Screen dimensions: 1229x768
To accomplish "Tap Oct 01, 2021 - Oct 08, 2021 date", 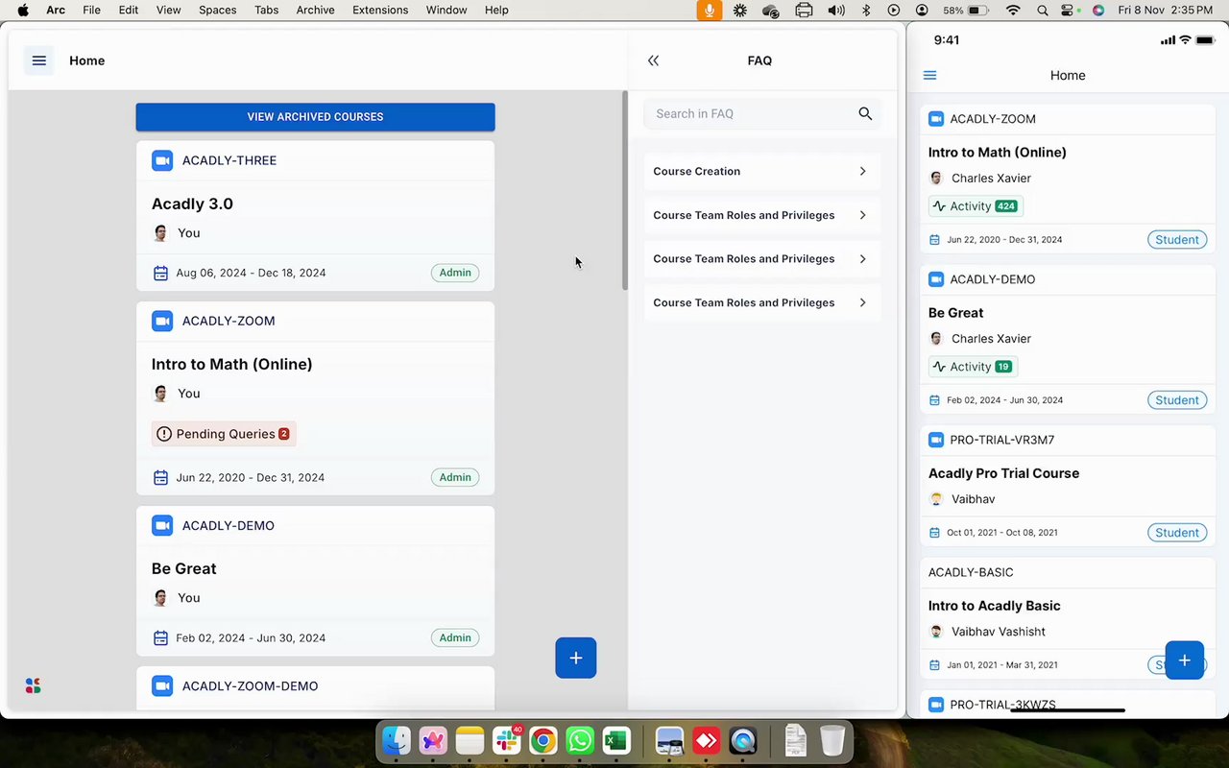I will tap(1002, 533).
